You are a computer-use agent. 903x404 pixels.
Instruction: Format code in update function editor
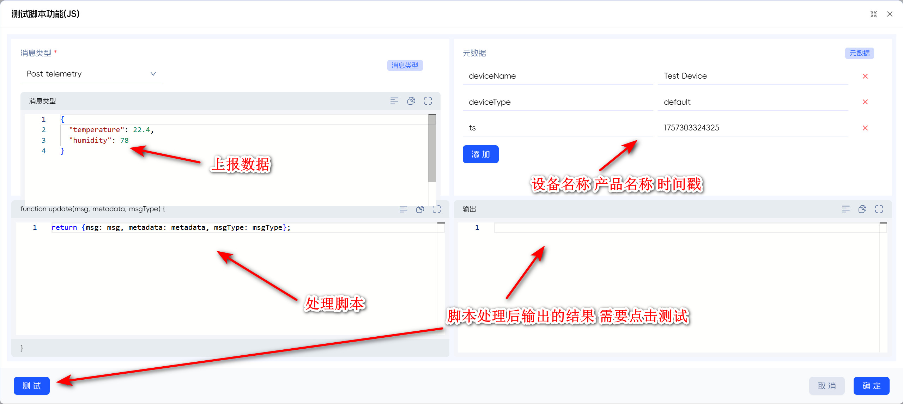(x=403, y=209)
